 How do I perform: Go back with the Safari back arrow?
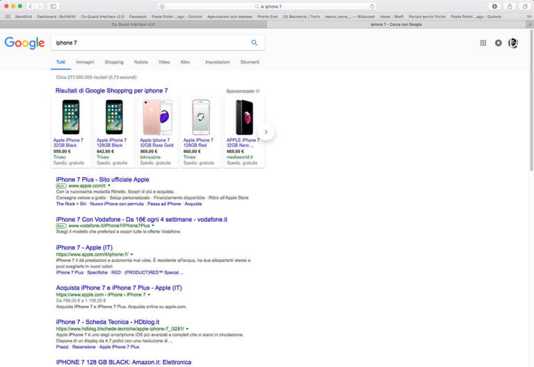(x=31, y=6)
